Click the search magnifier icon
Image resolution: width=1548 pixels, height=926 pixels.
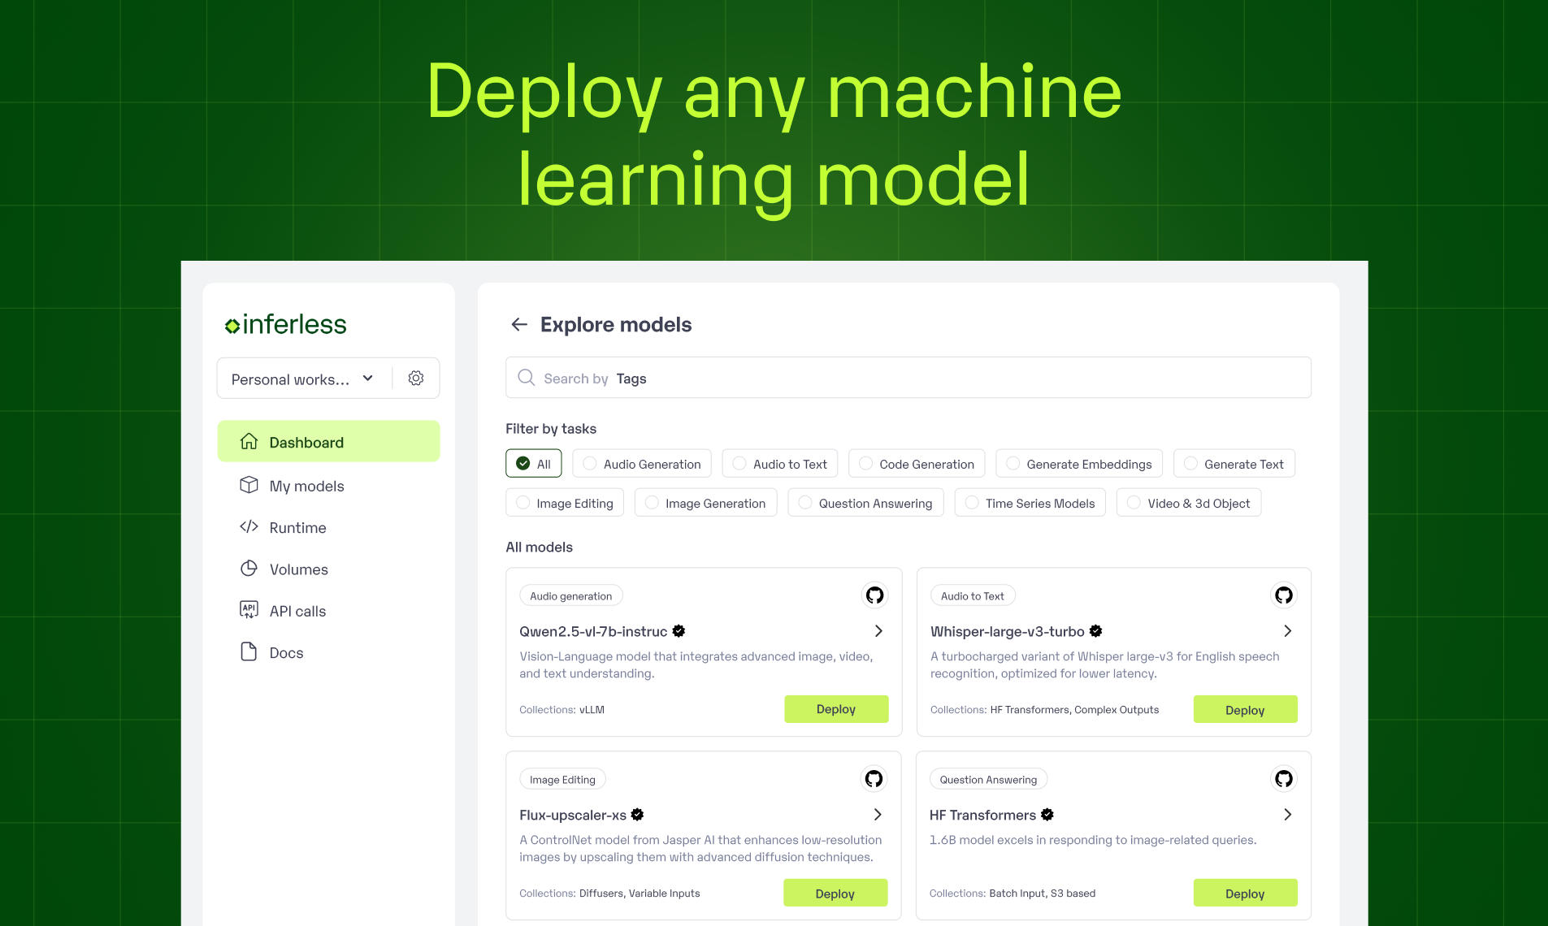pyautogui.click(x=527, y=378)
